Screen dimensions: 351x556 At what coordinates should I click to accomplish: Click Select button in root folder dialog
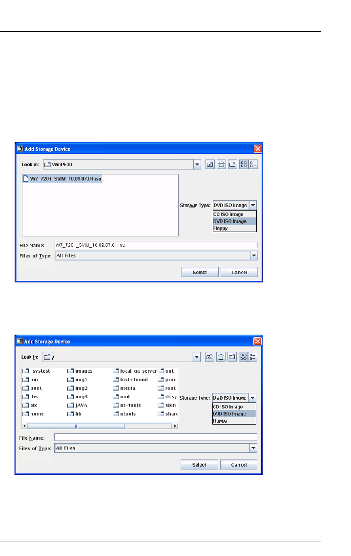(199, 465)
